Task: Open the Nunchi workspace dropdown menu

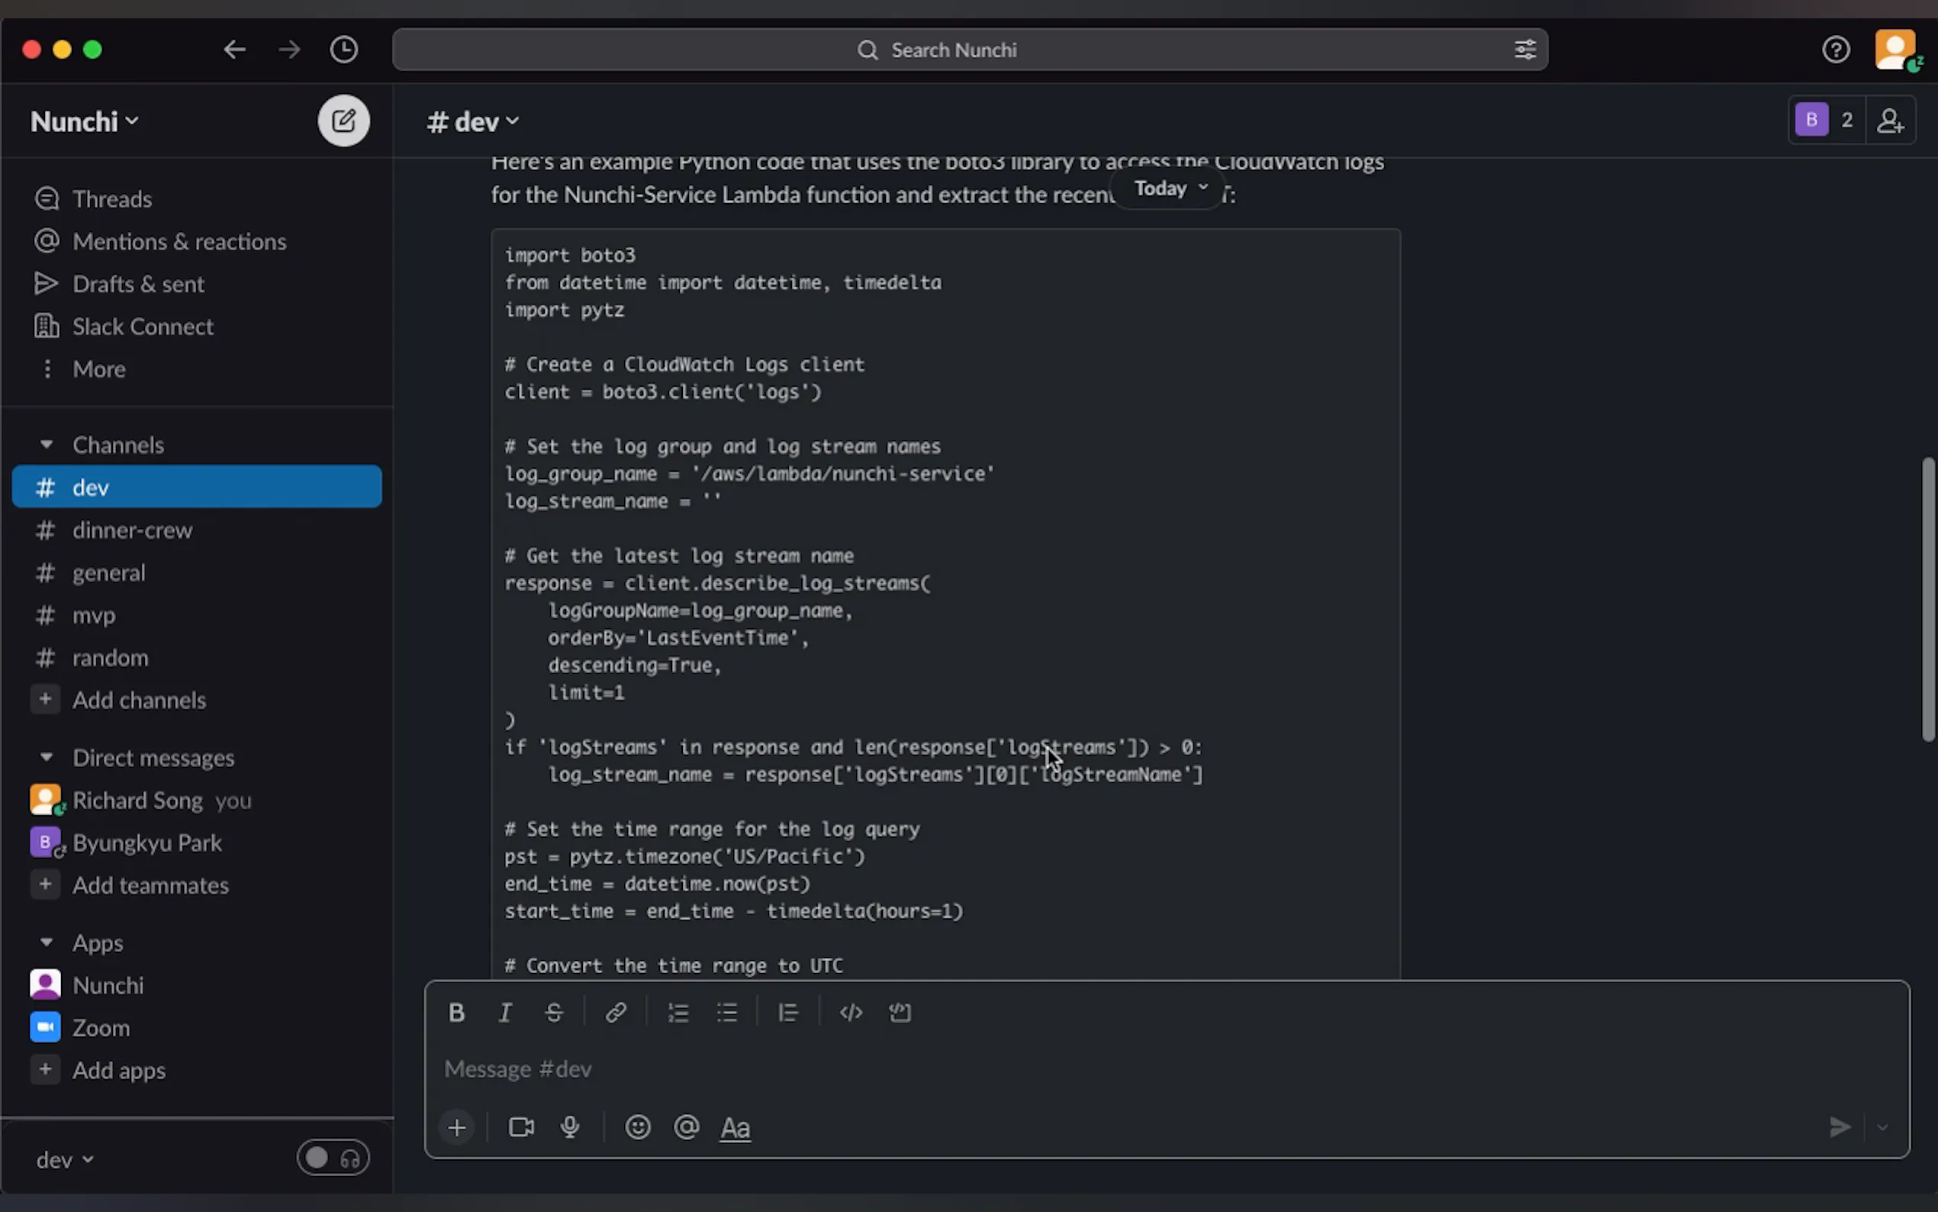Action: click(84, 122)
